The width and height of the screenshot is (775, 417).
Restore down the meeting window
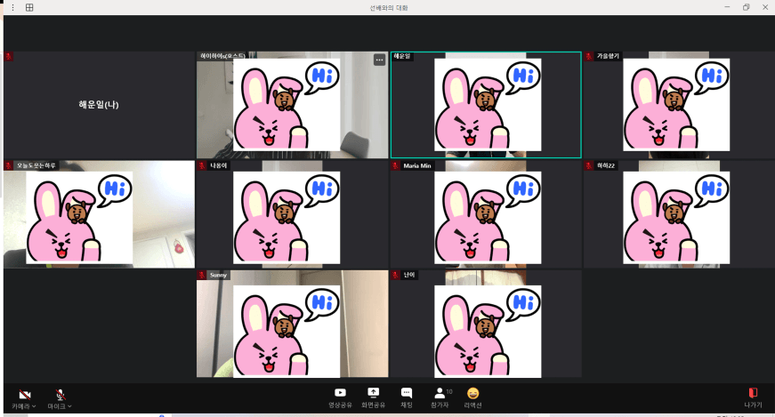pyautogui.click(x=746, y=7)
